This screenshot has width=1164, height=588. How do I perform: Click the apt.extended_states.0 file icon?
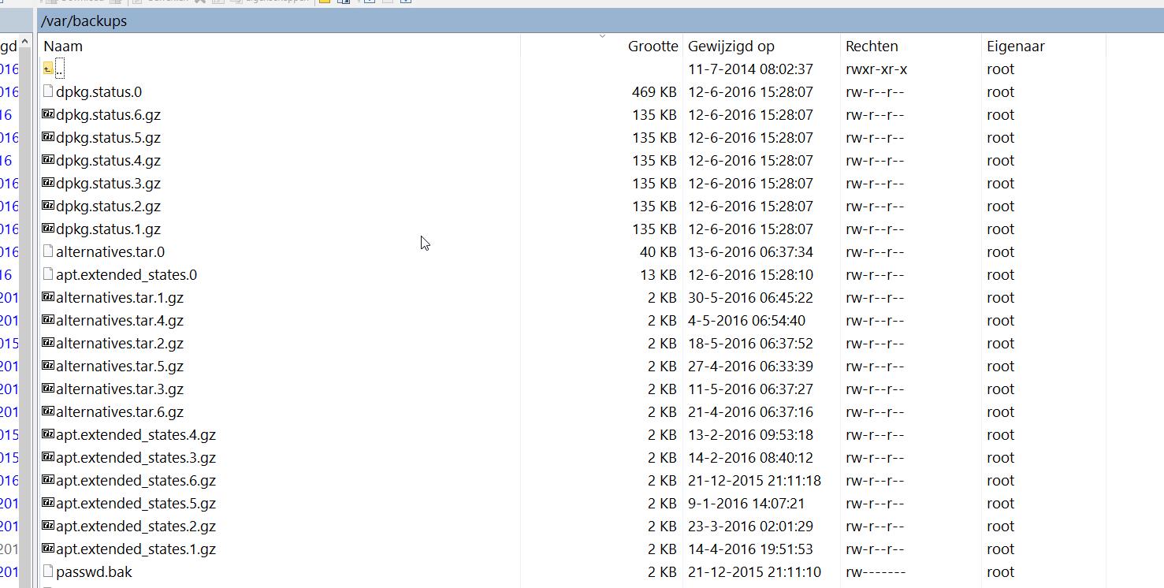[48, 274]
